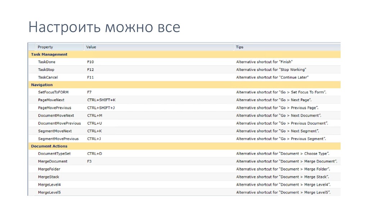The width and height of the screenshot is (368, 207).
Task: Select the PageMovePrevious property row
Action: pyautogui.click(x=184, y=108)
